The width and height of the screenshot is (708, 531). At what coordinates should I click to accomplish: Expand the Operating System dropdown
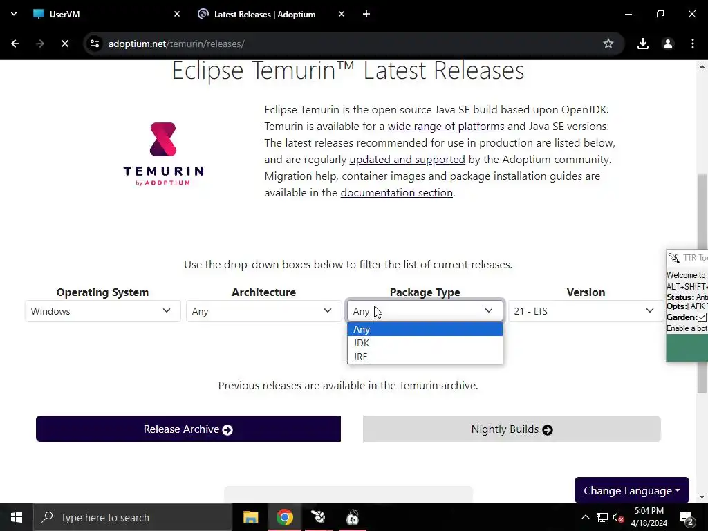coord(102,311)
